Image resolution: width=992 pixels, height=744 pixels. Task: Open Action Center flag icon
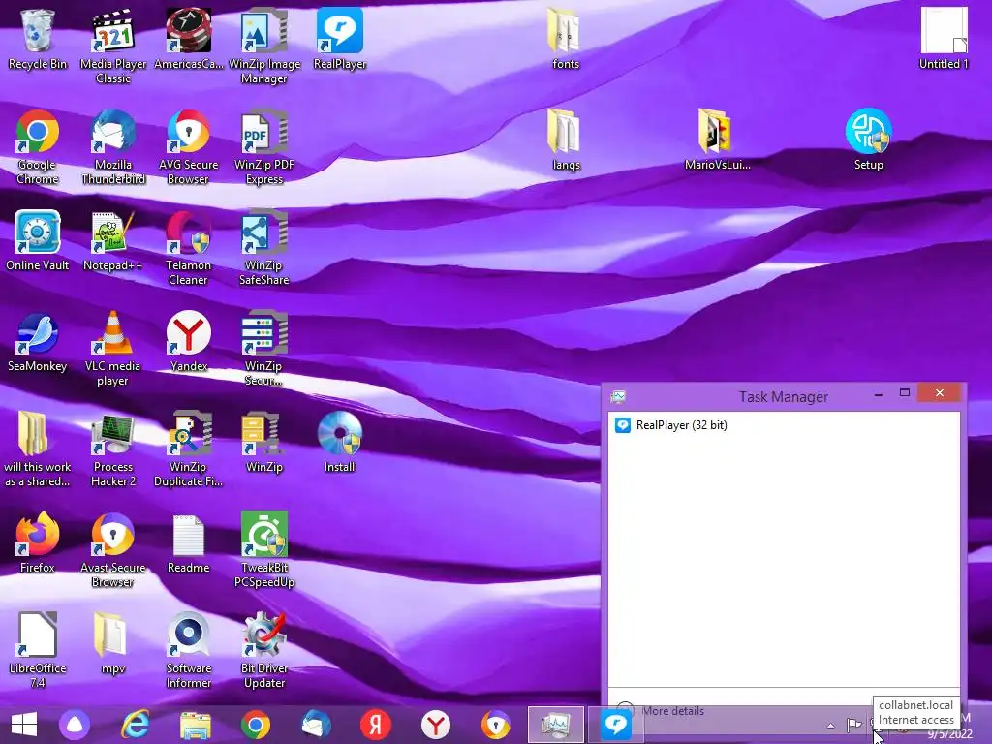854,725
